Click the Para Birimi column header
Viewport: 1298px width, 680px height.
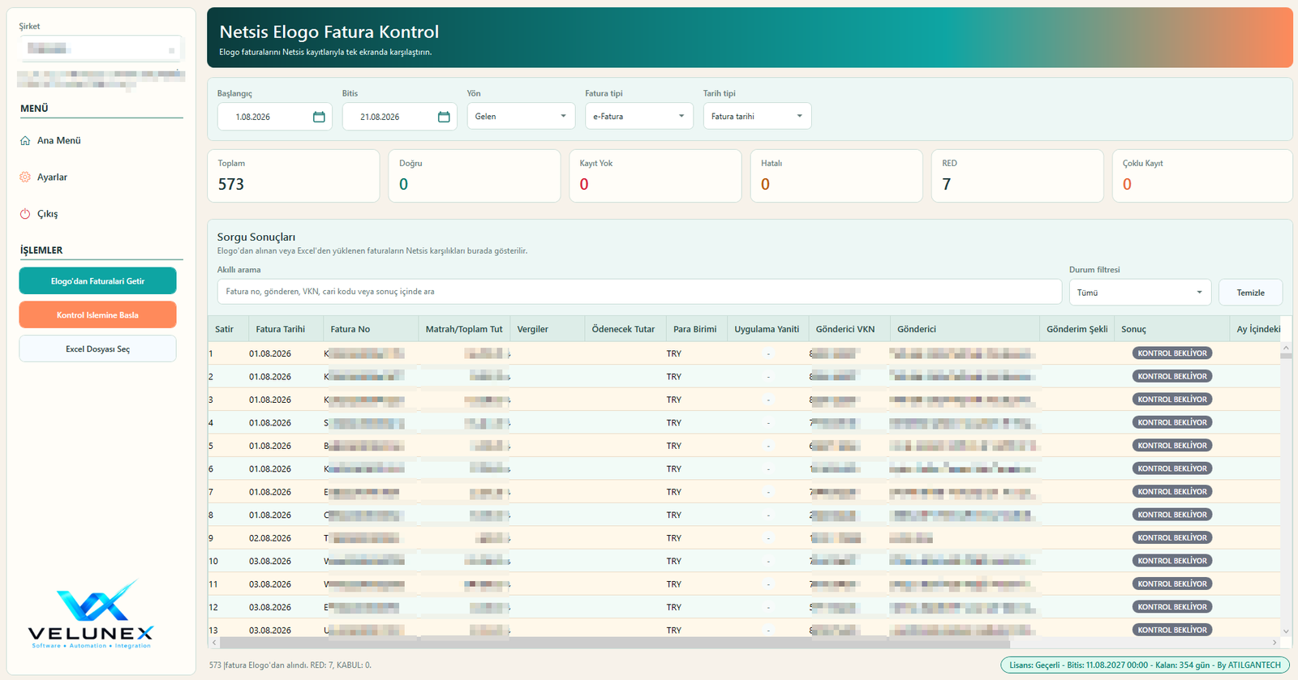click(x=695, y=329)
